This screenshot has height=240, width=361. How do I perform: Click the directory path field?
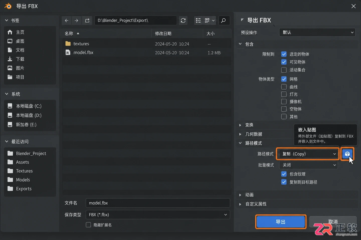136,20
